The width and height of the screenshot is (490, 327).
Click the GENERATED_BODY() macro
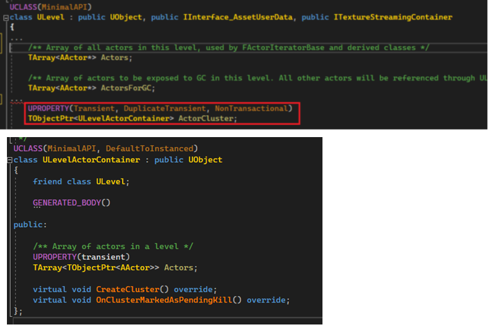click(x=72, y=203)
